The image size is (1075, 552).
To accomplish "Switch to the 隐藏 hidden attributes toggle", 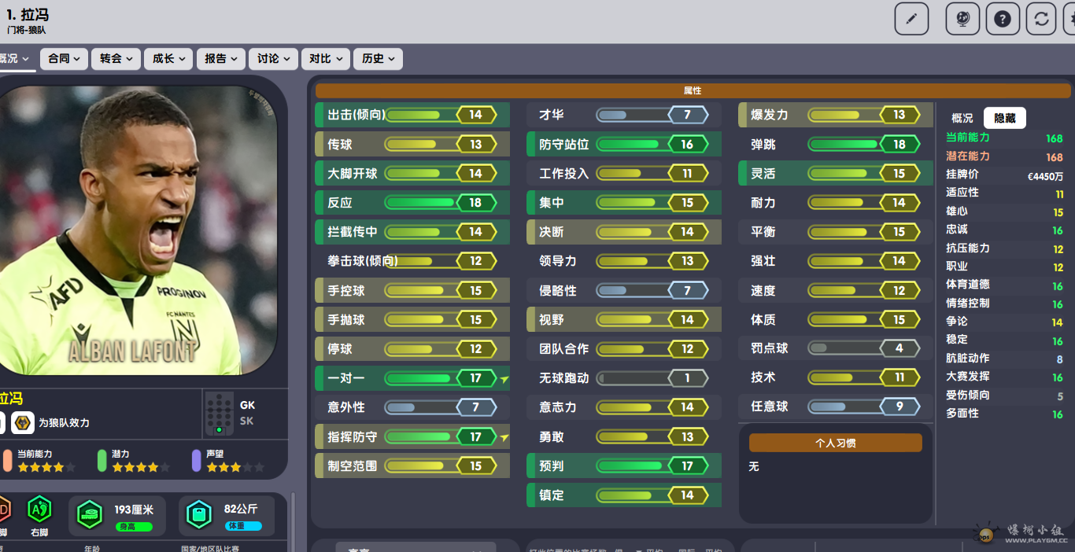I will pyautogui.click(x=1004, y=118).
